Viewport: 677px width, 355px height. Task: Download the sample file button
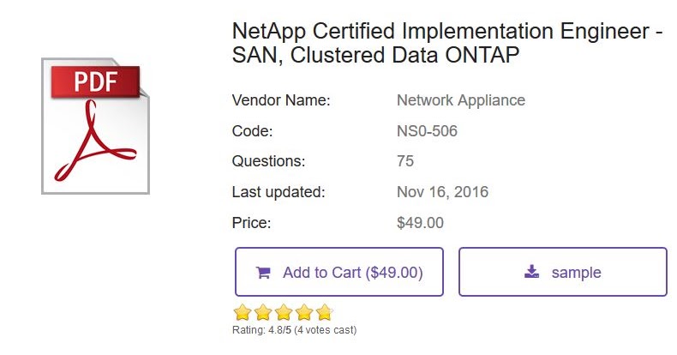tap(562, 273)
